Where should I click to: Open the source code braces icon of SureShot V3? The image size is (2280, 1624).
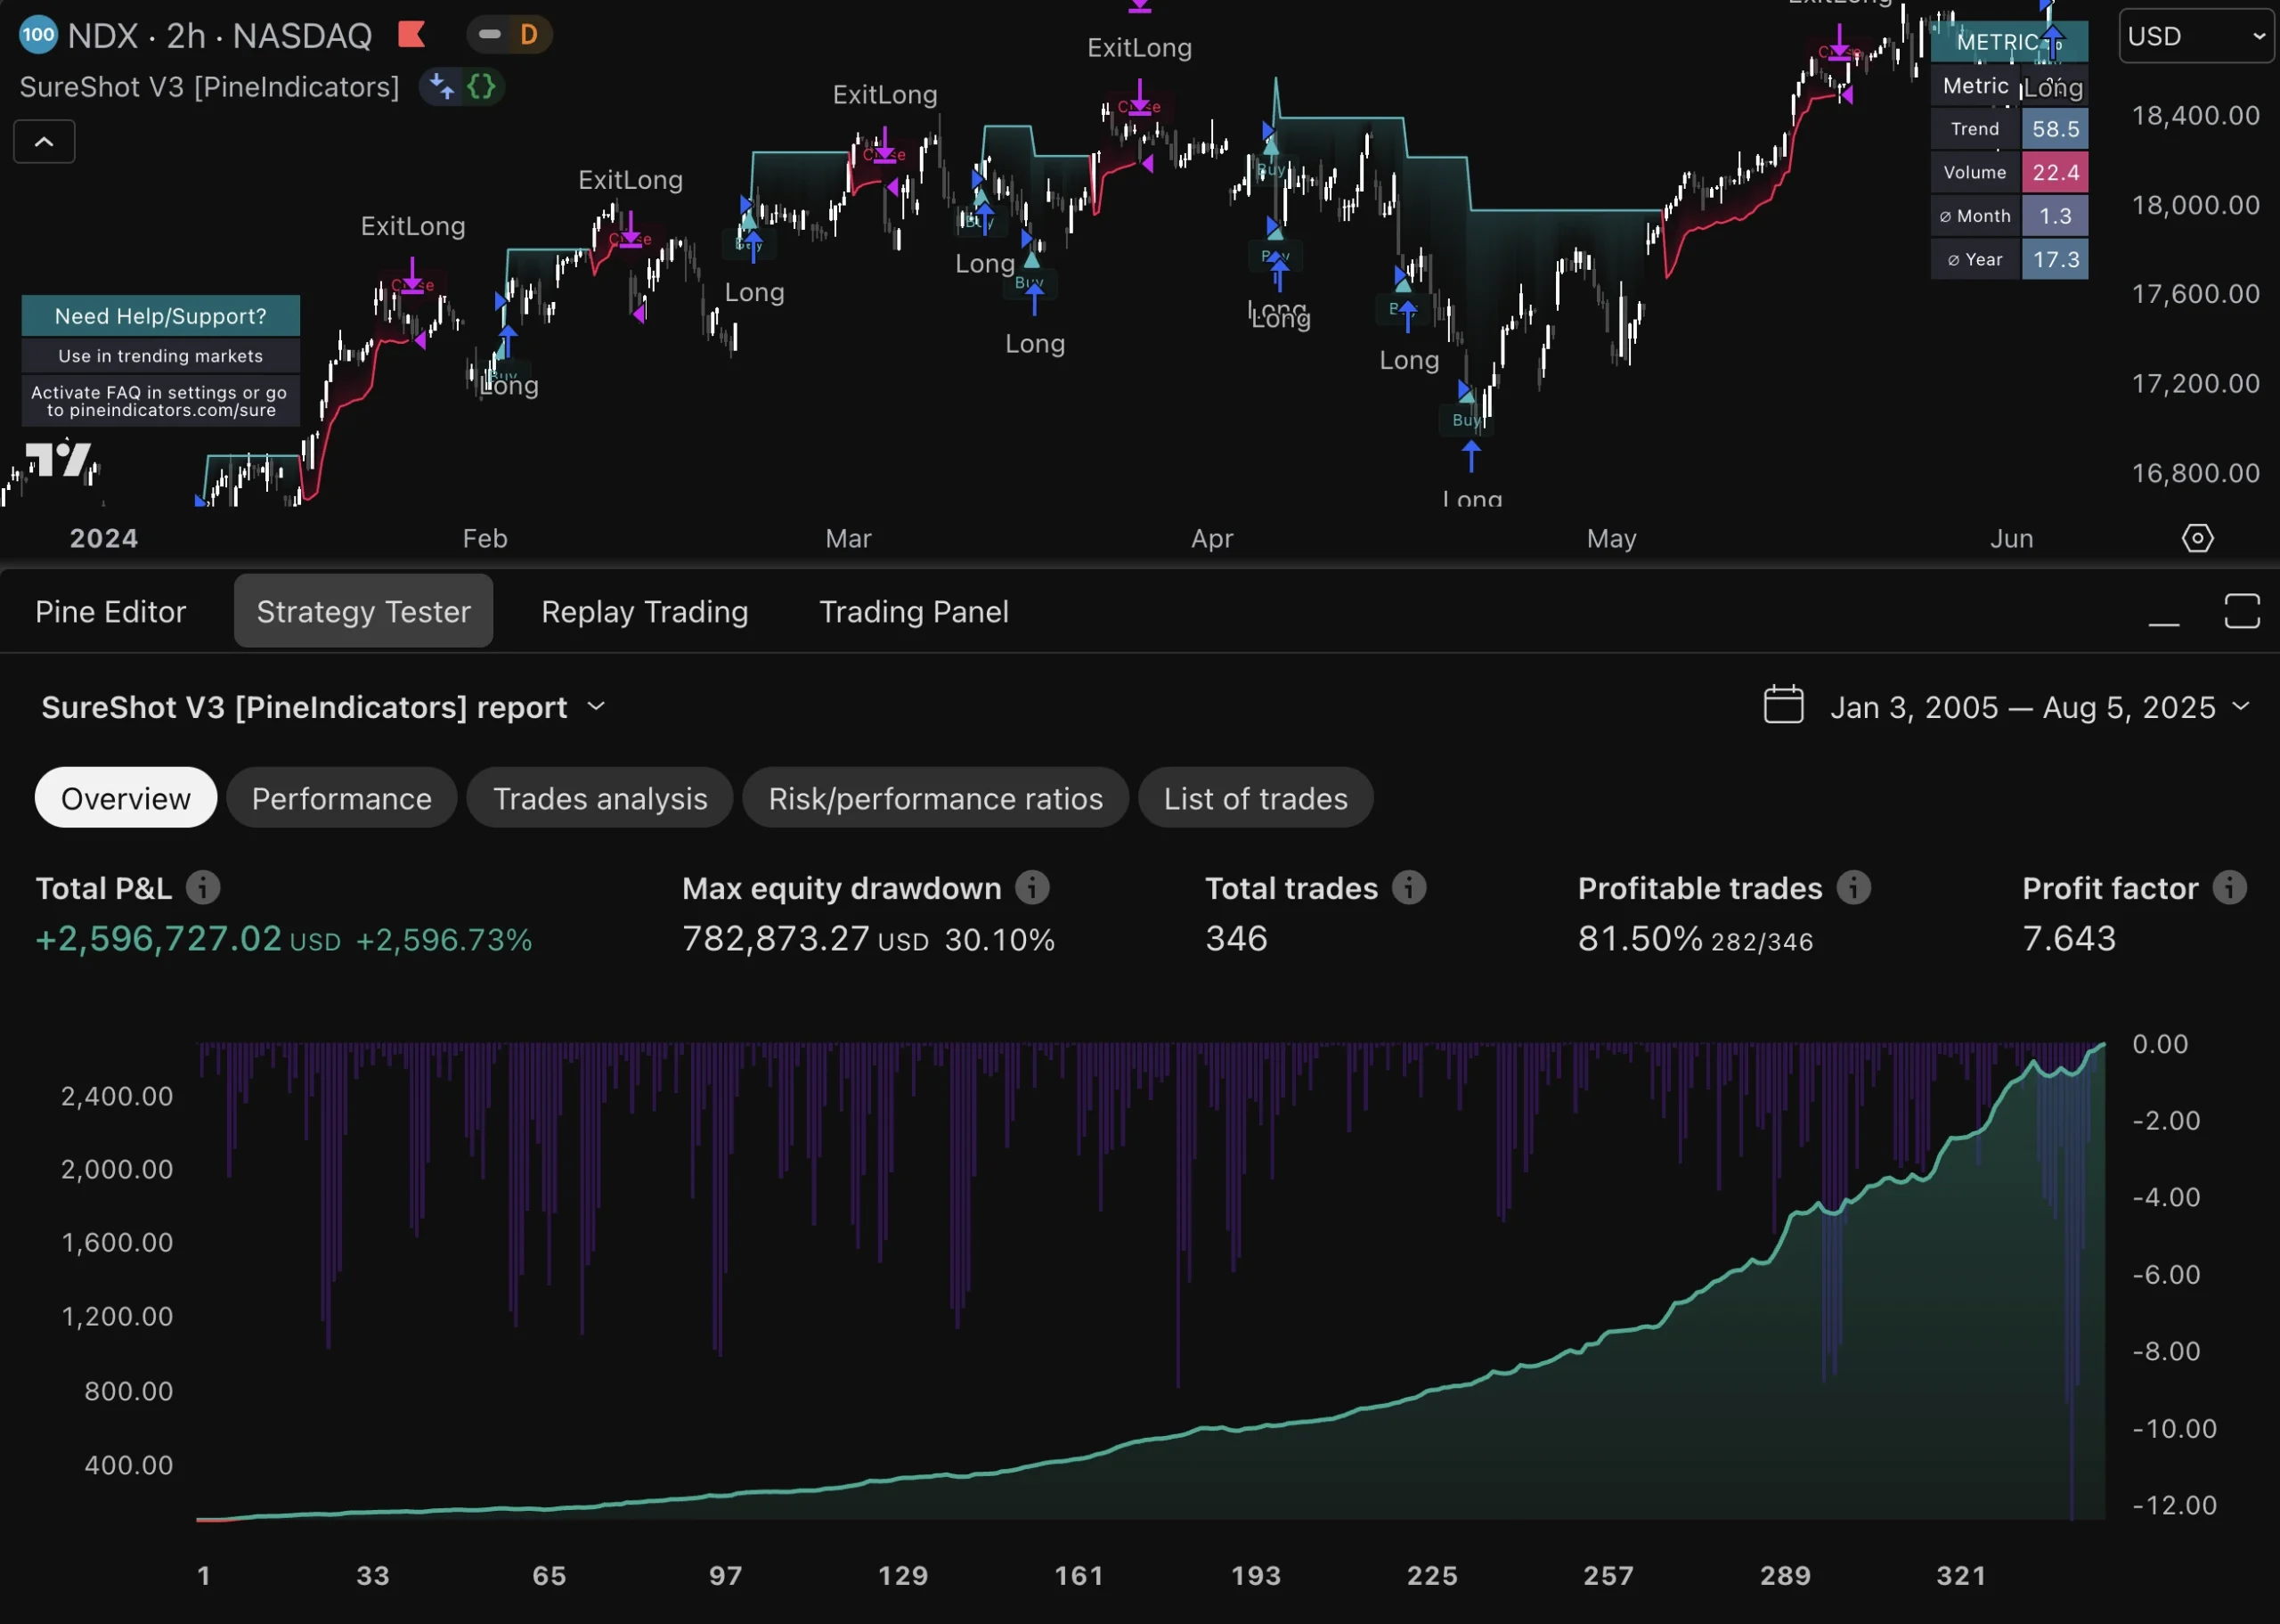(x=482, y=87)
